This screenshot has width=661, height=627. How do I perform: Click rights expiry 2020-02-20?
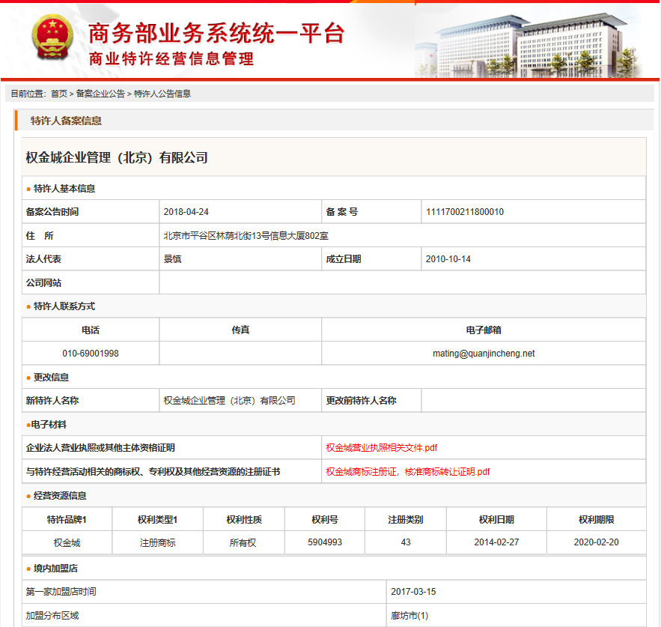pos(596,542)
